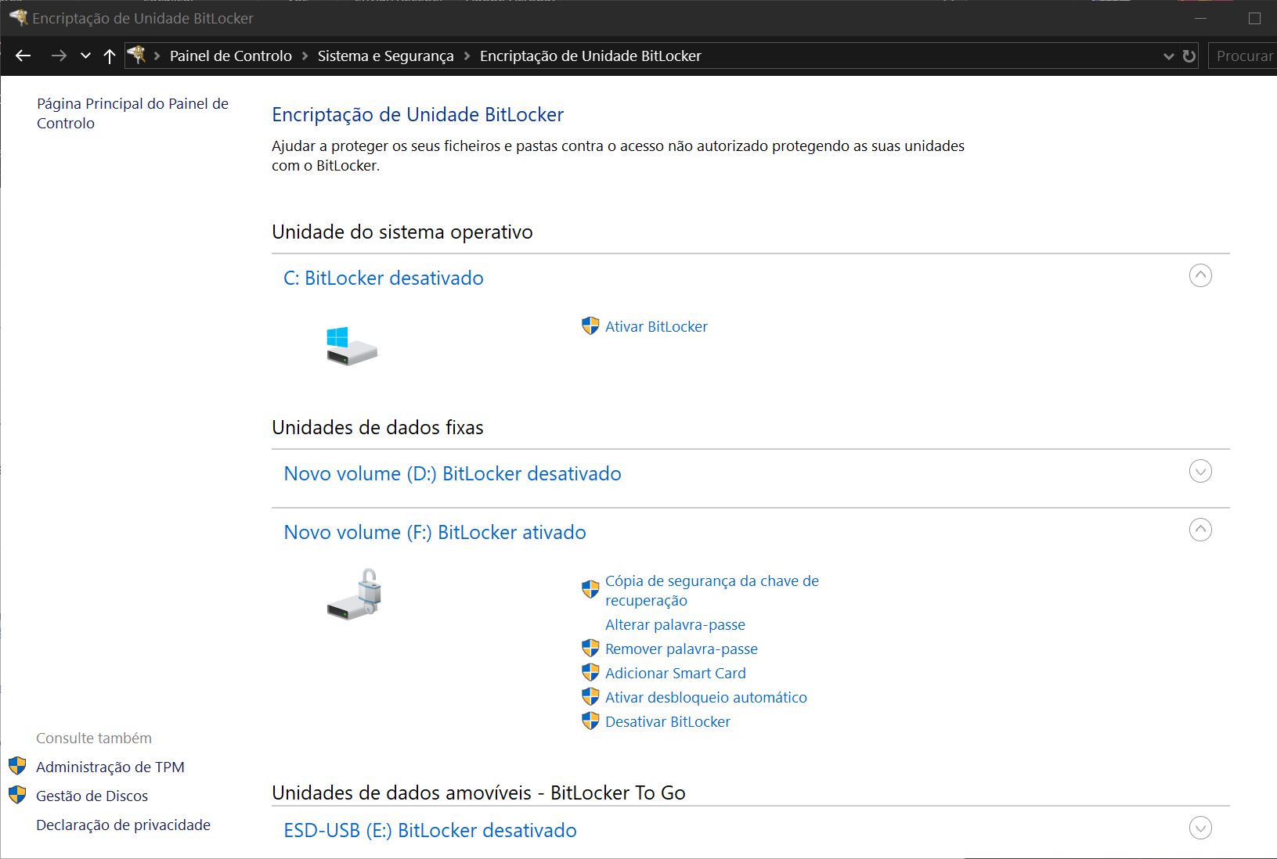Click shield icon beside Gestão de Discos
This screenshot has height=859, width=1277.
(17, 796)
